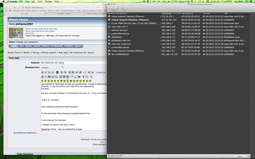Click the message icon preview next to Standard
Screen dimensions: 255x159
point(62,67)
